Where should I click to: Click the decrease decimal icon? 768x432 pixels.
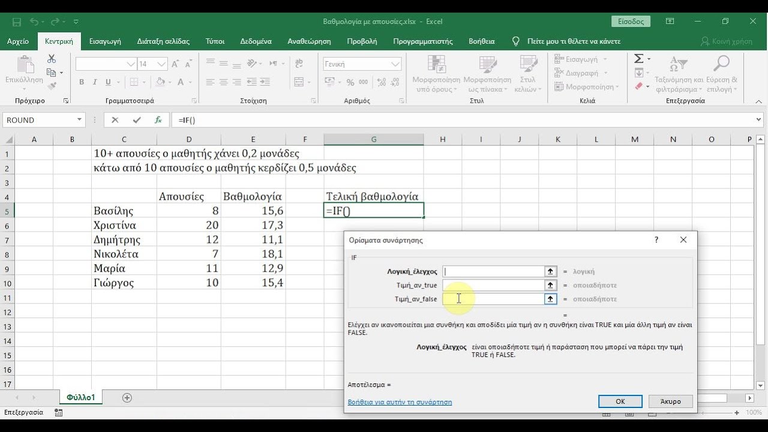tap(395, 82)
